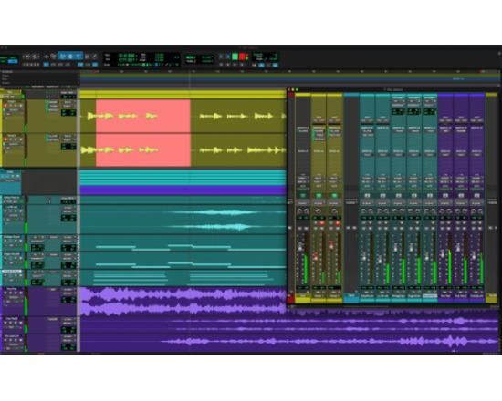This screenshot has width=502, height=401.
Task: Solo the Vox Pad track in the Edit window
Action: (16, 293)
